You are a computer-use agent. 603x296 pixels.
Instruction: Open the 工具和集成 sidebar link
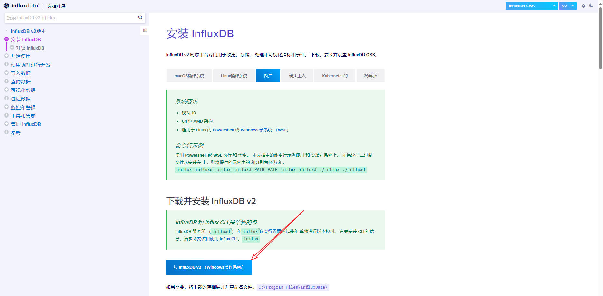[x=23, y=116]
